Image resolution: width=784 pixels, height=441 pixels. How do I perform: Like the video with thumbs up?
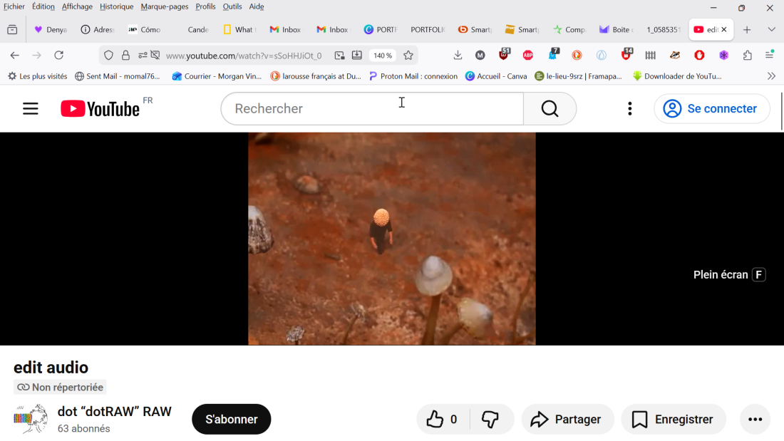[442, 419]
